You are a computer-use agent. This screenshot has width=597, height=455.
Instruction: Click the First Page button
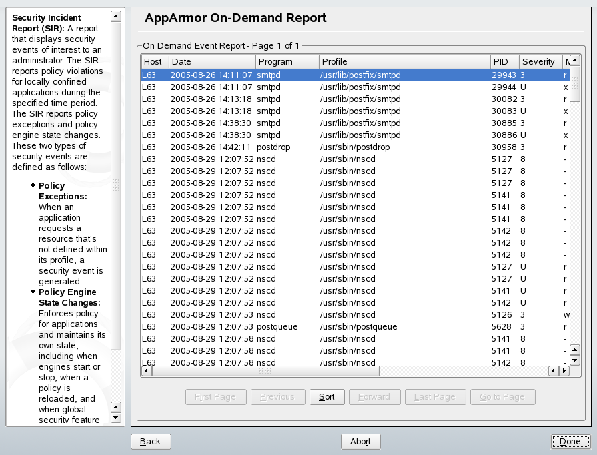click(x=215, y=396)
